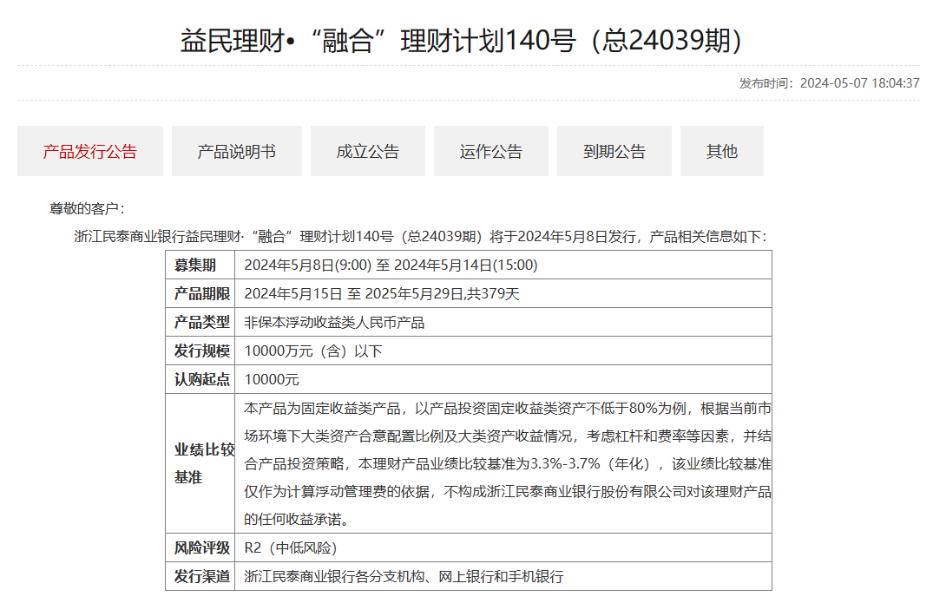
Task: Select the 成立公告 tab
Action: pyautogui.click(x=368, y=151)
